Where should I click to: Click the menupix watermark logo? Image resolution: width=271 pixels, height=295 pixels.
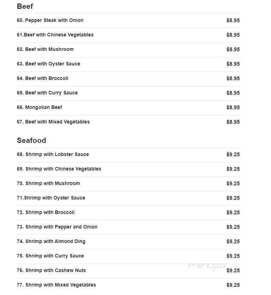pos(207,266)
